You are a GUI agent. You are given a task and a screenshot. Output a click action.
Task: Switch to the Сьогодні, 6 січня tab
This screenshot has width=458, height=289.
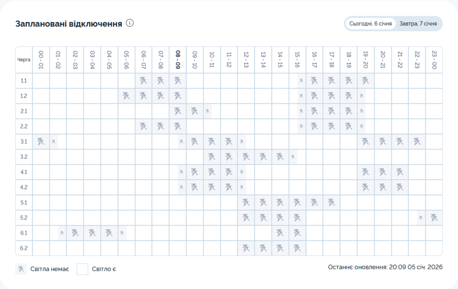[371, 24]
